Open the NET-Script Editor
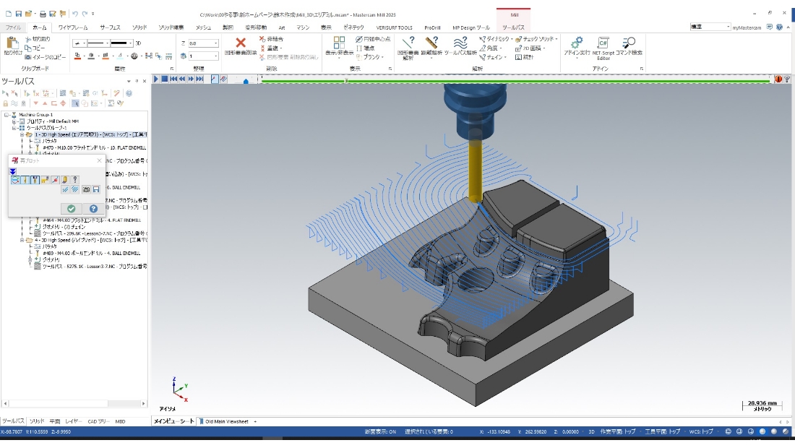795x448 pixels. point(603,48)
